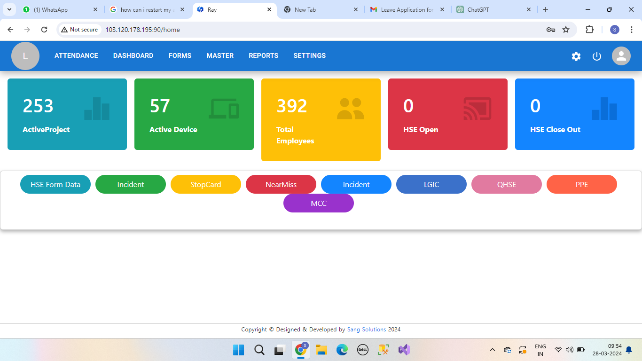Open the ATTENDANCE menu
The height and width of the screenshot is (361, 642).
tap(76, 55)
